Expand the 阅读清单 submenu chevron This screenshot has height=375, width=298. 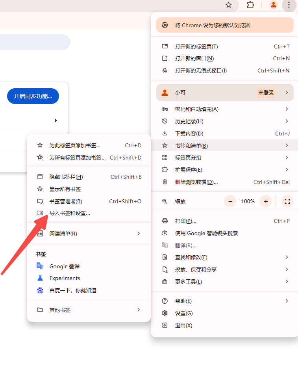[x=139, y=234]
